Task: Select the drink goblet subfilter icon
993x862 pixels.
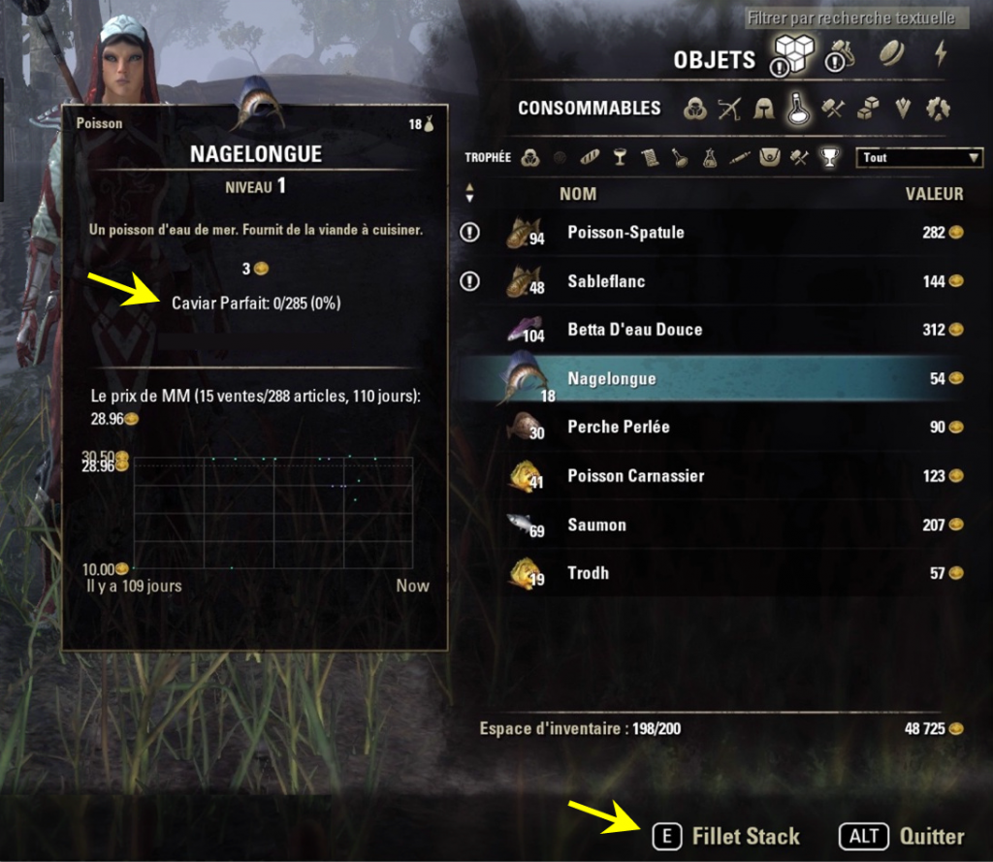Action: coord(620,157)
